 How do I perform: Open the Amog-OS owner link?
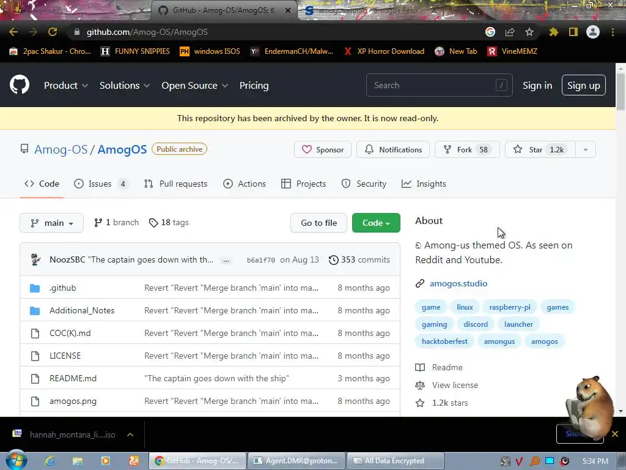point(61,149)
